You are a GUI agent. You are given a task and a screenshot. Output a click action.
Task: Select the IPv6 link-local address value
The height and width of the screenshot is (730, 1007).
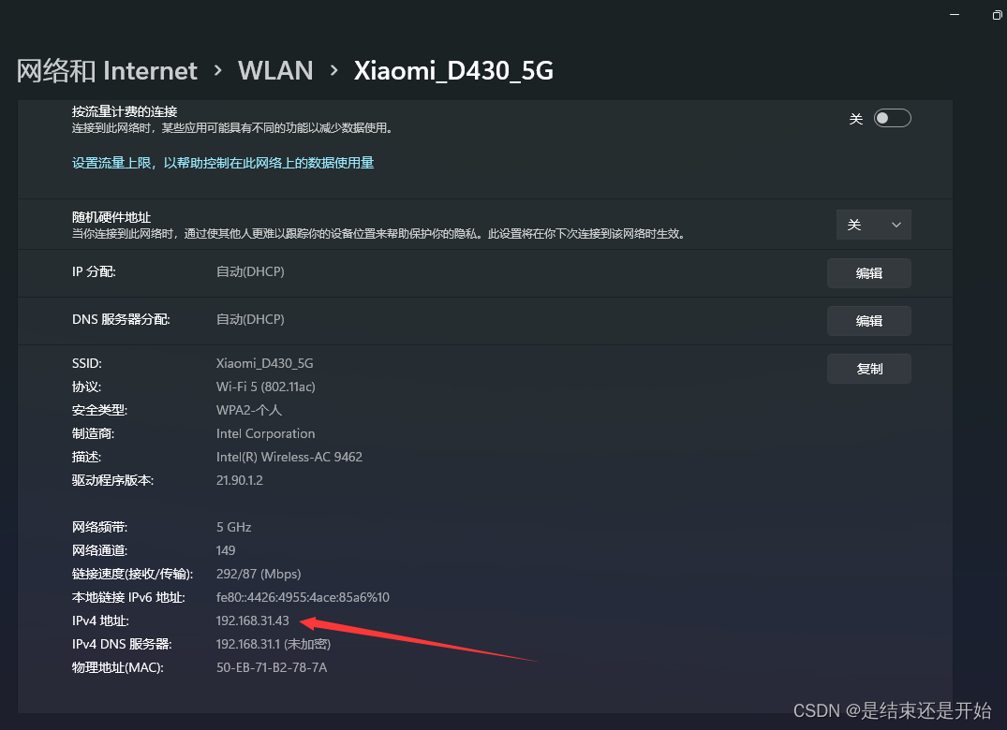(x=303, y=597)
